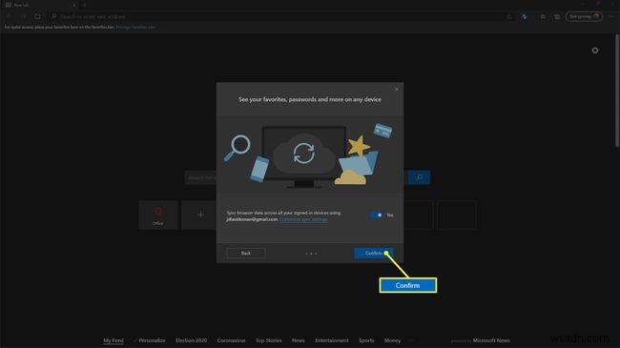Go forward with the browser forward arrow
The image size is (620, 348).
coord(23,16)
